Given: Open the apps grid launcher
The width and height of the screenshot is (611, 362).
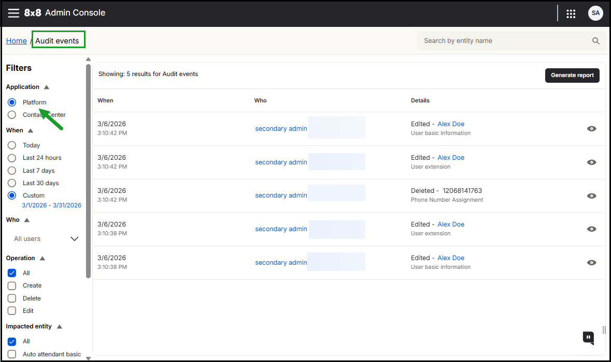Looking at the screenshot, I should pos(571,14).
